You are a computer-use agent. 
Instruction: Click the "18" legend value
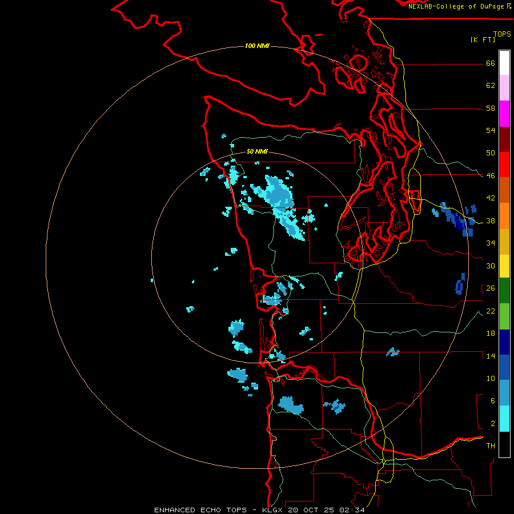491,334
